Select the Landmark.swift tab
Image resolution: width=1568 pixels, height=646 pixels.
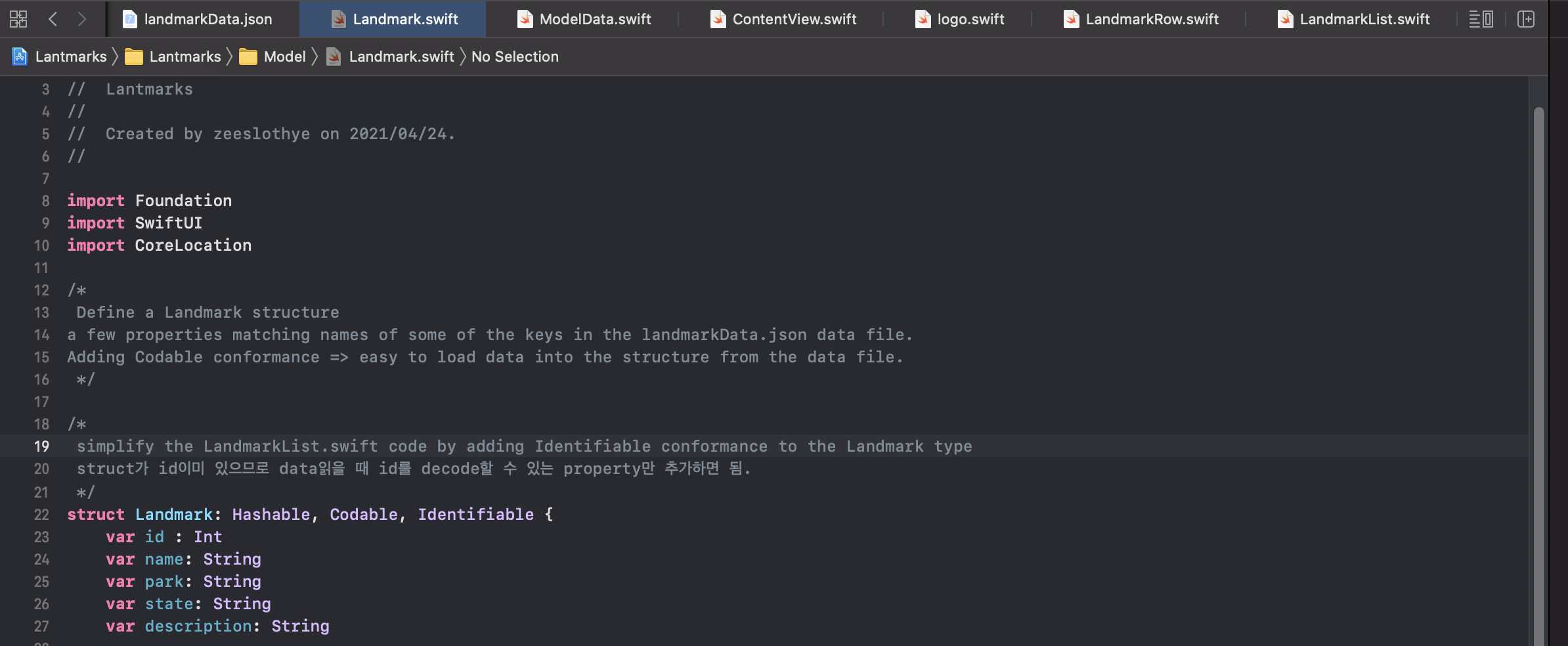(393, 19)
